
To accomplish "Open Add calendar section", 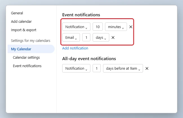I will (x=21, y=22).
